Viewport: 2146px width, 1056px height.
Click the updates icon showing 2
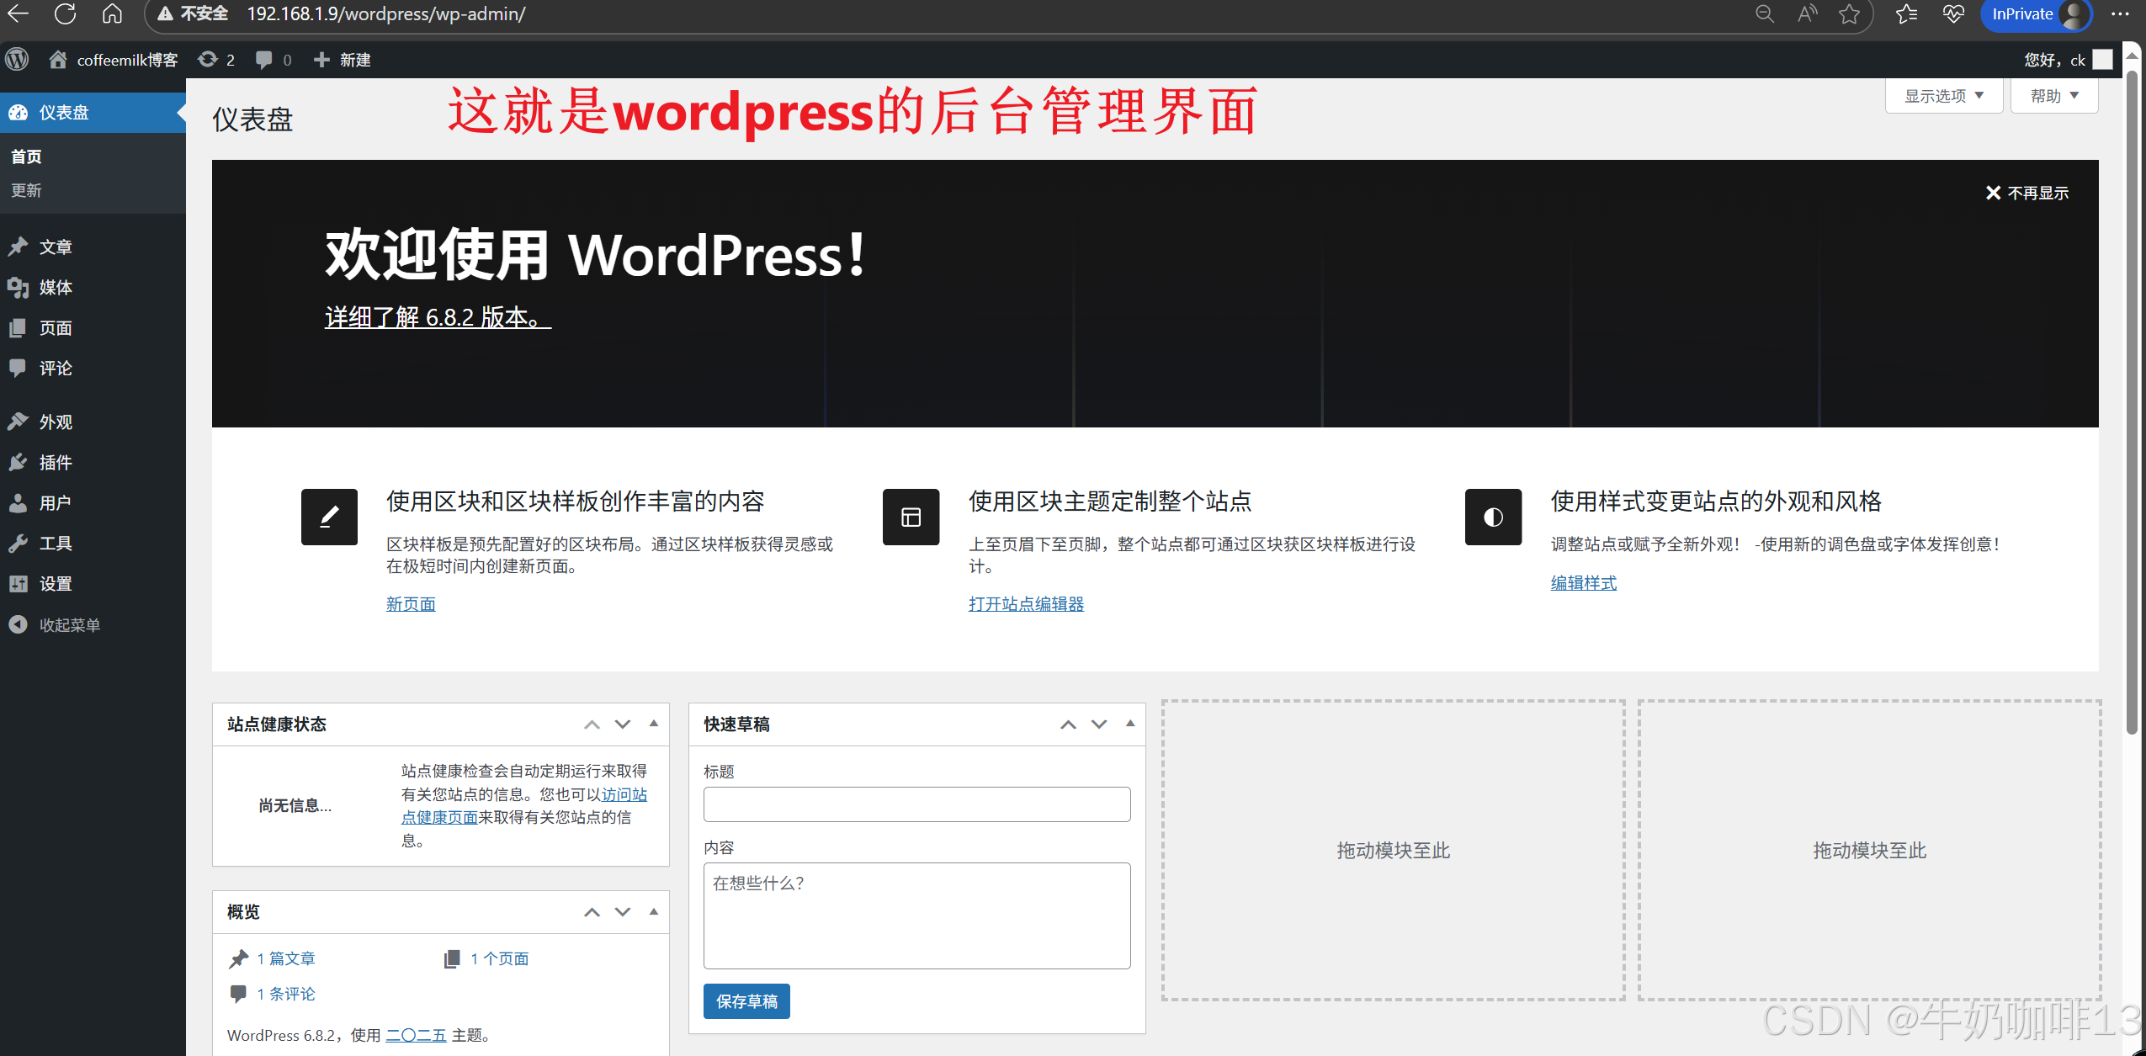click(x=216, y=60)
